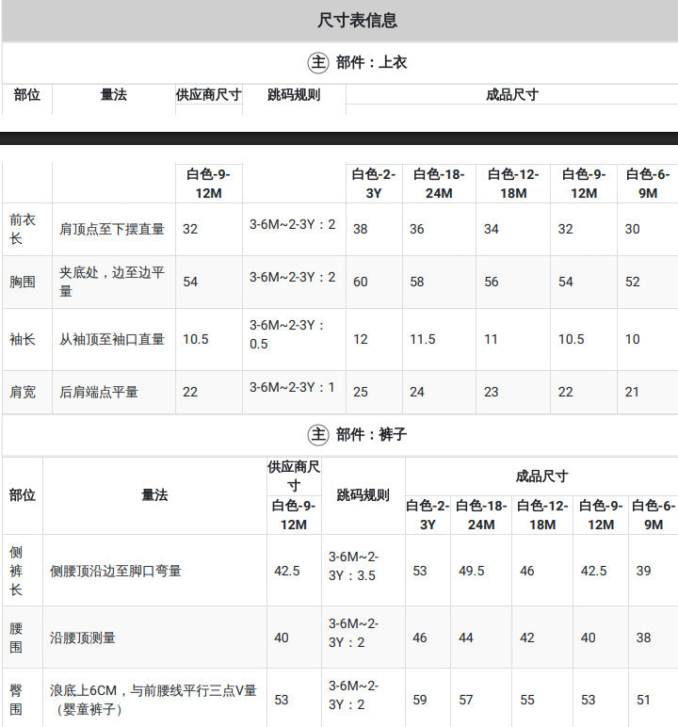
Task: Click the 主 icon beside 部件：裤子
Action: tap(318, 435)
